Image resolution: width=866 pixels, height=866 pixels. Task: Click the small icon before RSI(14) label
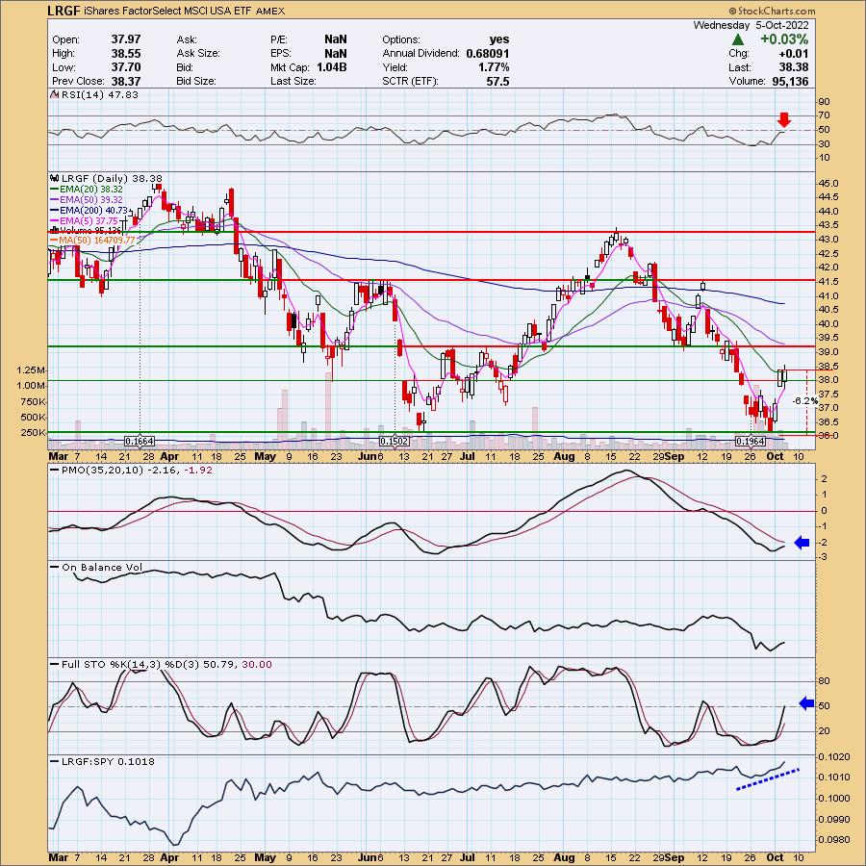pyautogui.click(x=55, y=95)
